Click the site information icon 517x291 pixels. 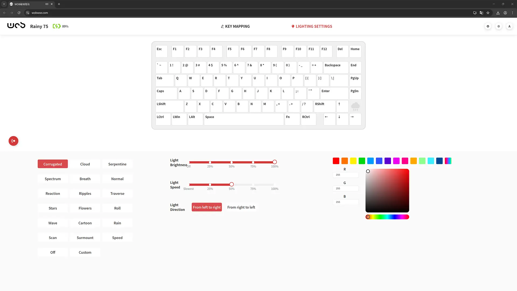click(27, 13)
